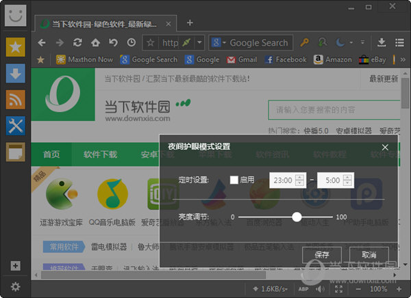Bookmark page with address bar star
411x298 pixels.
pyautogui.click(x=151, y=42)
